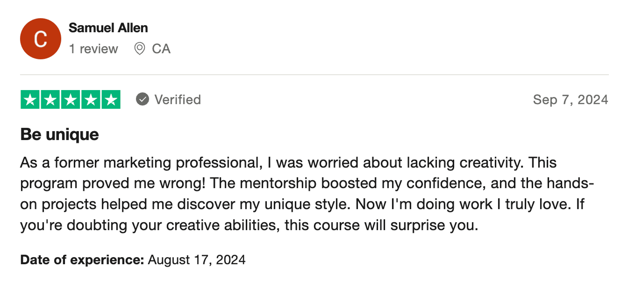Click the first green rating star
This screenshot has height=281, width=628.
(x=30, y=100)
